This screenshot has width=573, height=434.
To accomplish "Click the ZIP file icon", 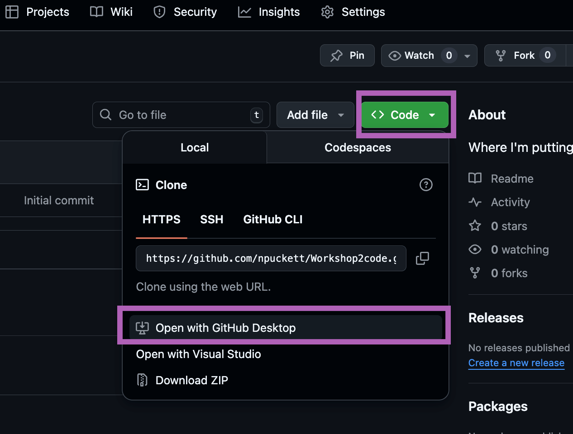I will tap(142, 380).
